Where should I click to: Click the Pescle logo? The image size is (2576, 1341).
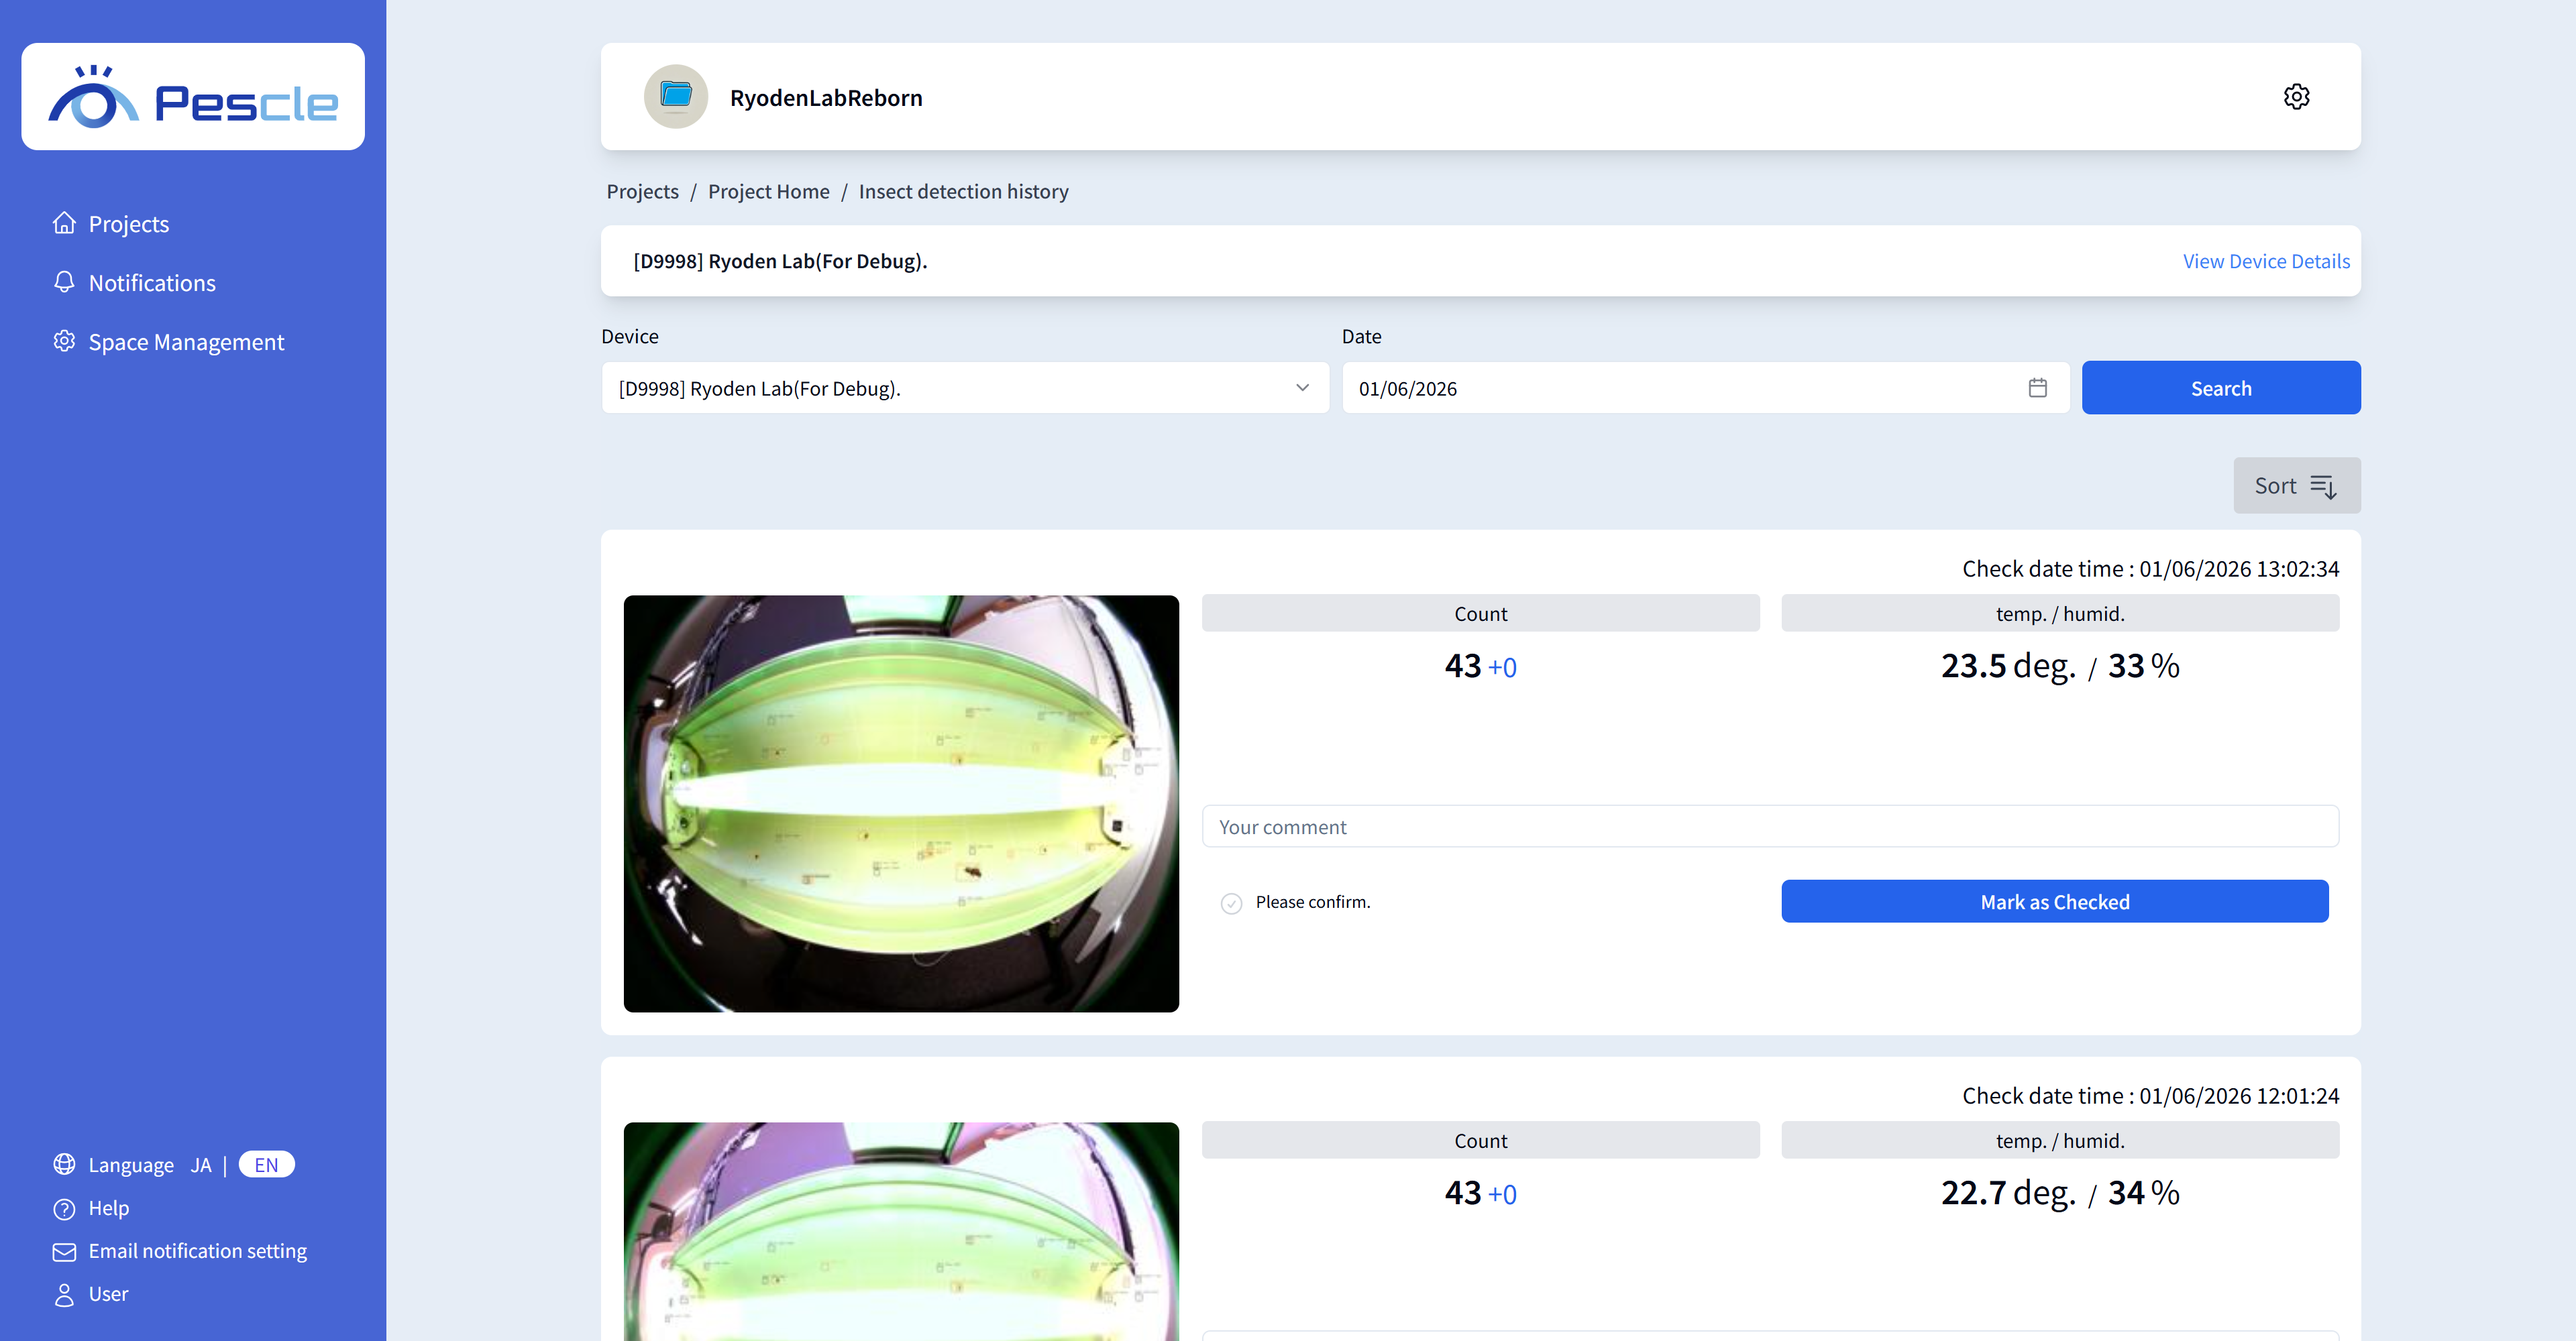pos(193,97)
